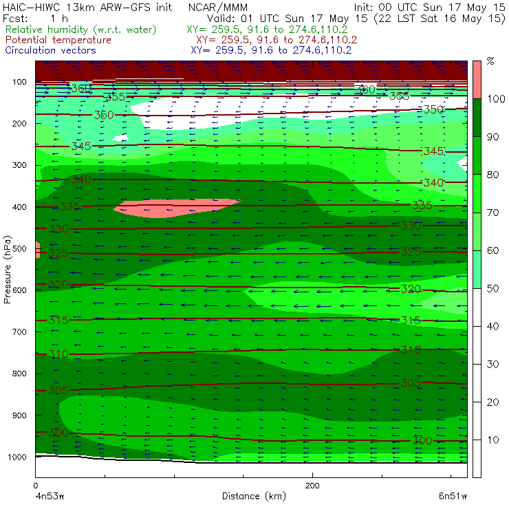Click the '4n53w' start location label
This screenshot has width=509, height=509.
click(50, 497)
